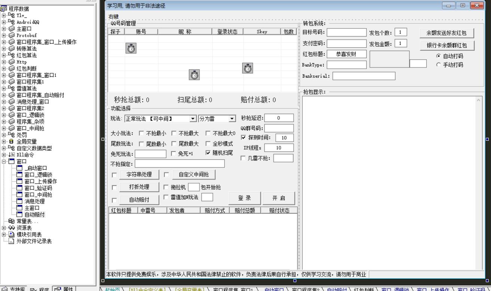Click the class icon beside 雷值算法
This screenshot has height=291, width=491.
coord(12,88)
